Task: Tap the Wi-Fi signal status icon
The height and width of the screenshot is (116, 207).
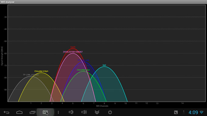Action: point(202,112)
